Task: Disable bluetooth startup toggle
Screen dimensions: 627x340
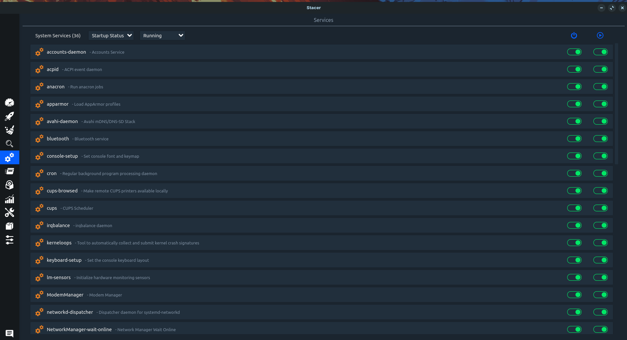Action: 574,138
